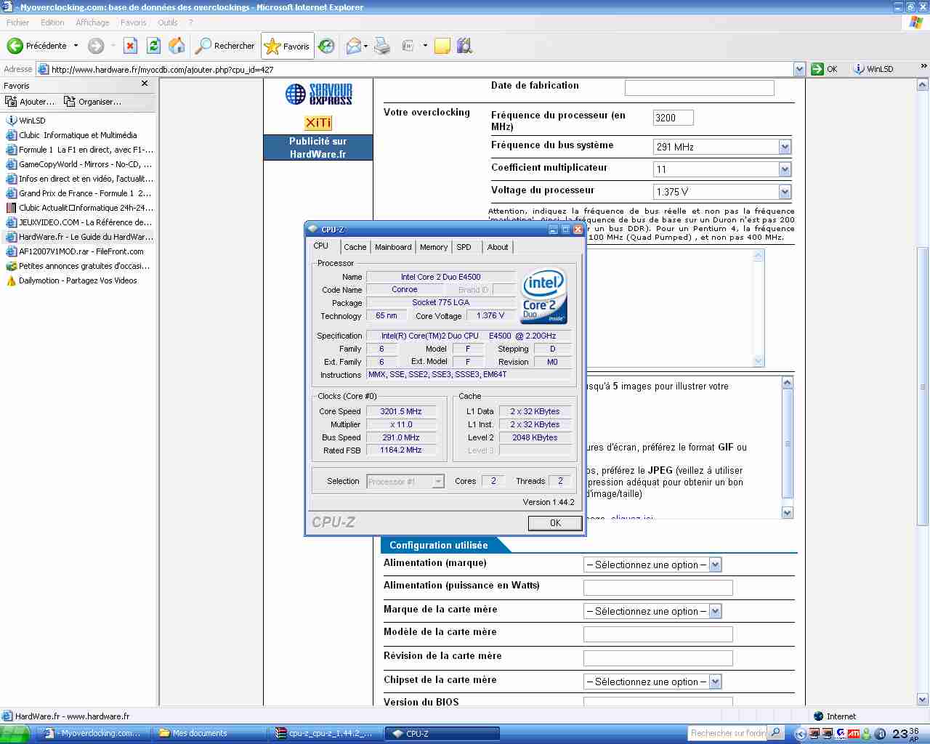Click Alimentation puissance en Watts field

tap(658, 587)
